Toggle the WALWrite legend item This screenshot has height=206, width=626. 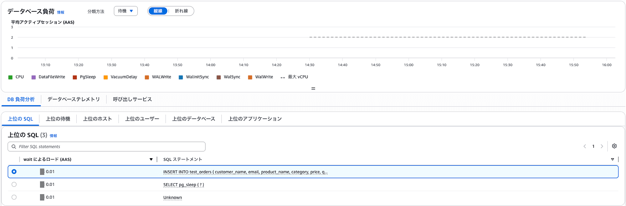click(x=158, y=77)
